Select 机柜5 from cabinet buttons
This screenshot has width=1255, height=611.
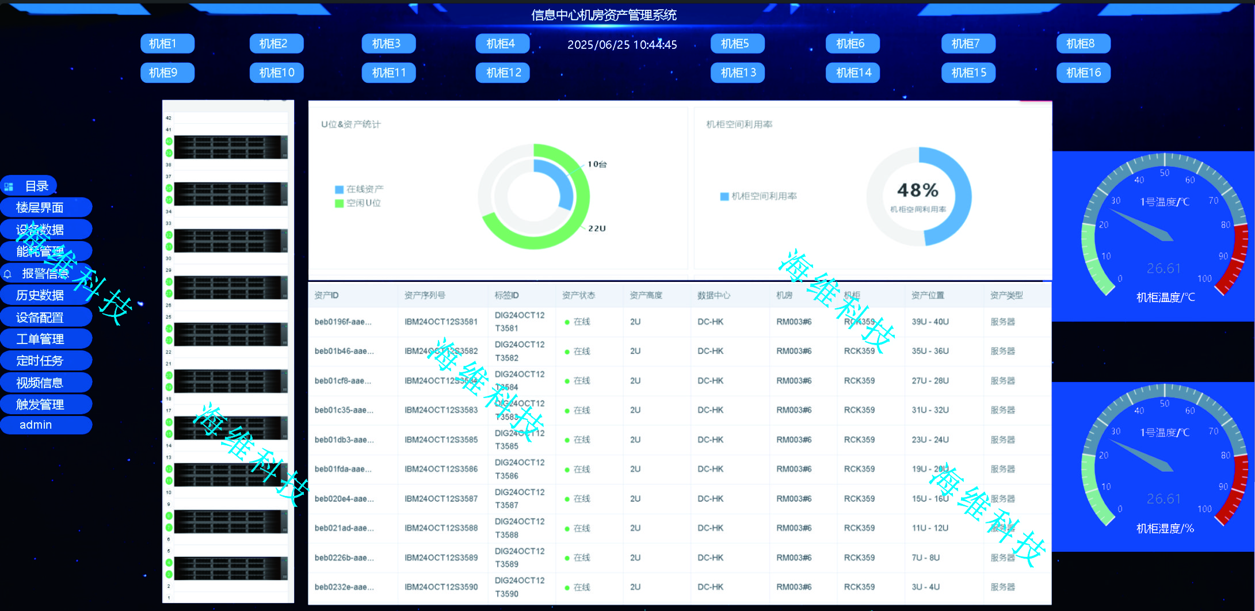737,44
